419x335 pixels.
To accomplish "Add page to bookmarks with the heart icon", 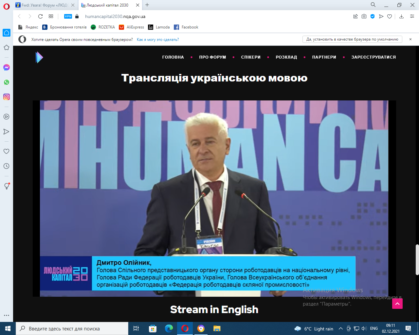I will 390,16.
